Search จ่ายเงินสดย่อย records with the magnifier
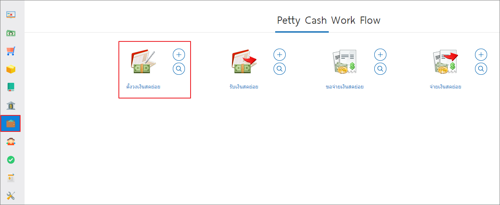This screenshot has height=205, width=500. coord(481,69)
